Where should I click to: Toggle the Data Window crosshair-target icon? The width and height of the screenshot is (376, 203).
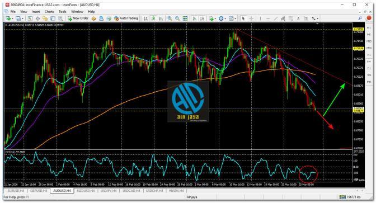[x=37, y=18]
